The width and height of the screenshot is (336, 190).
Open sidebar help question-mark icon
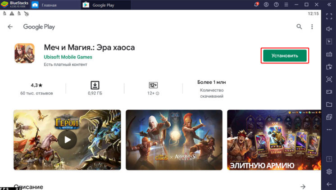tap(329, 159)
